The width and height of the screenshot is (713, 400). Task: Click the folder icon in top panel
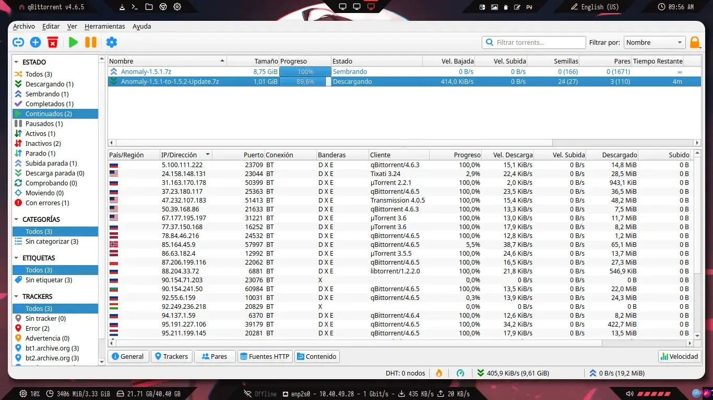pos(149,7)
